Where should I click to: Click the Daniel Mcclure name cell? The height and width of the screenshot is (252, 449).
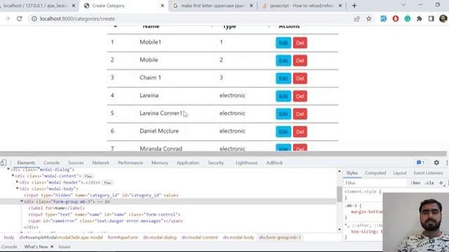pyautogui.click(x=159, y=131)
